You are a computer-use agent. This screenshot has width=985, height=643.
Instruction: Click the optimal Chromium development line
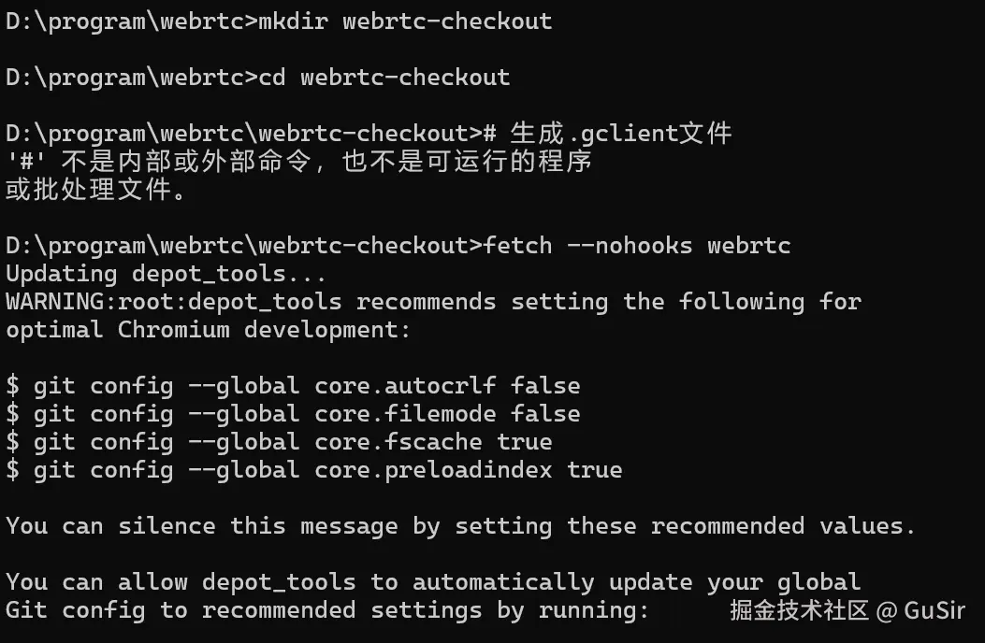[x=208, y=330]
